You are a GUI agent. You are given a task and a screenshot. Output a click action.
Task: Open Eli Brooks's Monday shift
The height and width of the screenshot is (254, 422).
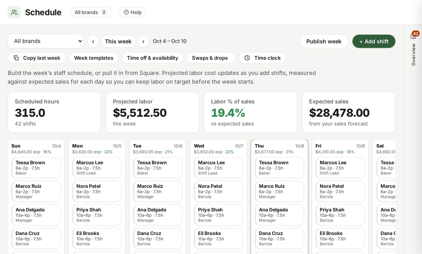97,238
